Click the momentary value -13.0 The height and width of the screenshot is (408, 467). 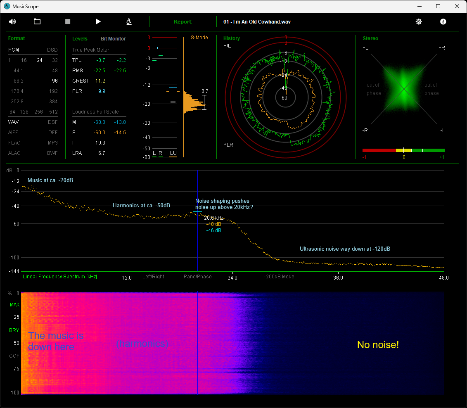click(120, 122)
